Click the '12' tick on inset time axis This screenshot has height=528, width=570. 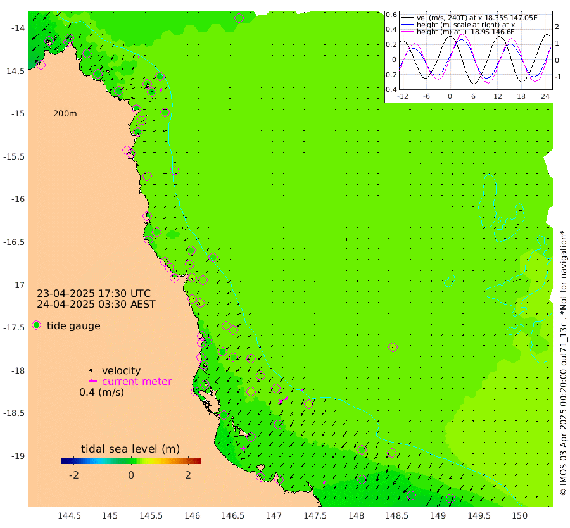tap(497, 96)
